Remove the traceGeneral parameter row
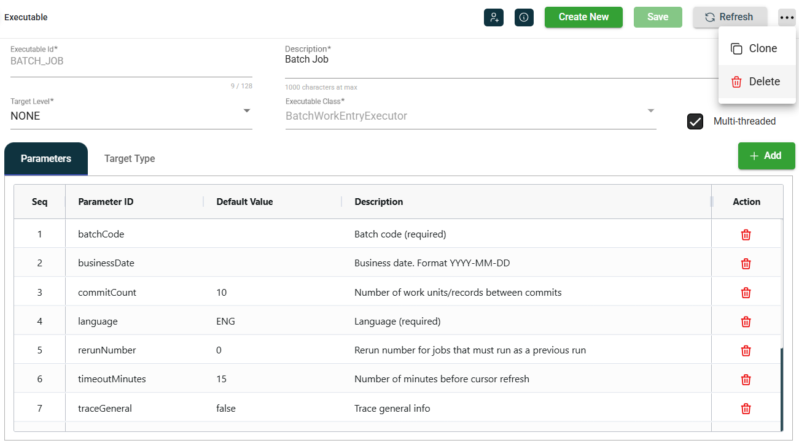This screenshot has width=799, height=443. click(x=746, y=409)
